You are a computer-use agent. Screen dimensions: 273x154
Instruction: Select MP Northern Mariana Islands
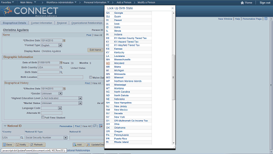108,81
